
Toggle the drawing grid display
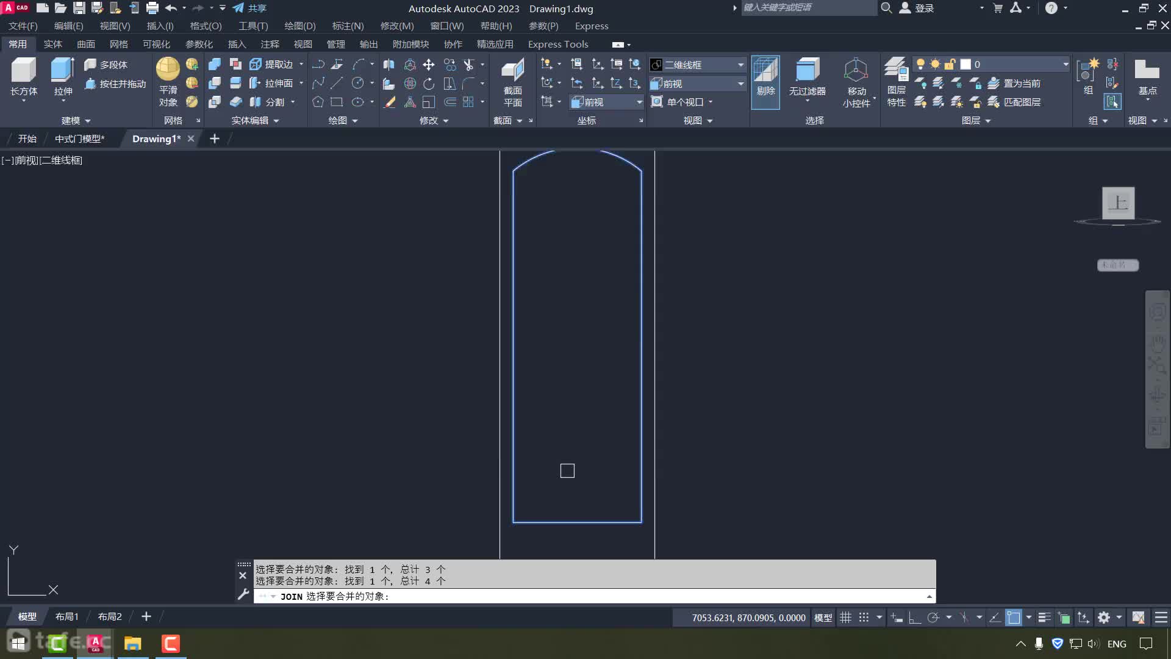pyautogui.click(x=845, y=618)
